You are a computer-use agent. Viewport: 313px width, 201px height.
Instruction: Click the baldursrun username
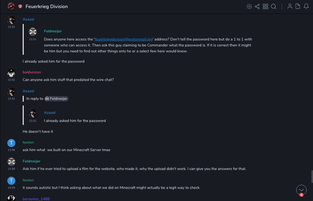(32, 72)
